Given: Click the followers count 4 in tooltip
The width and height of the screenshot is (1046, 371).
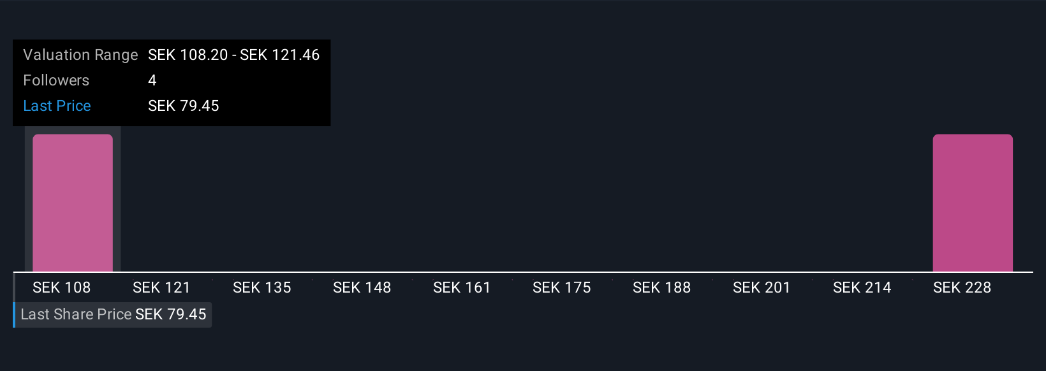Looking at the screenshot, I should click(x=152, y=80).
